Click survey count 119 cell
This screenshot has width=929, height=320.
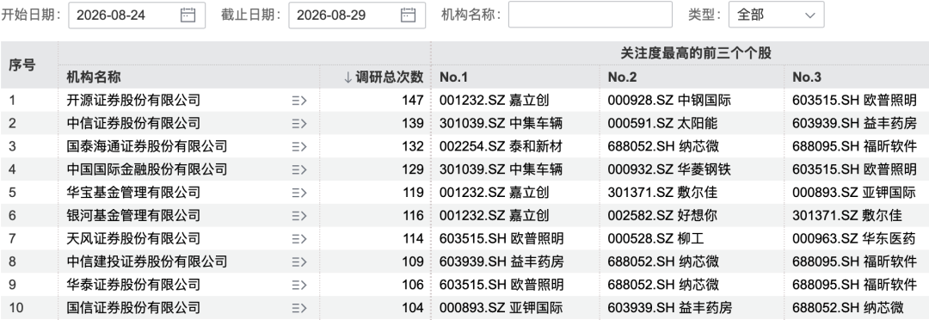[413, 193]
